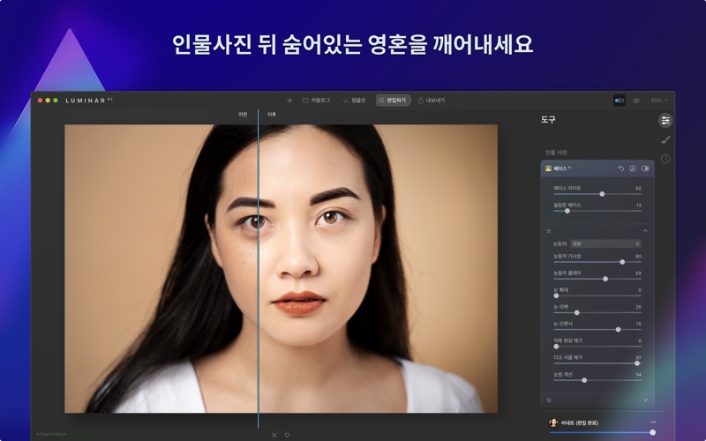The height and width of the screenshot is (441, 706).
Task: Click the 다크 서클 제거 value 97
Action: pyautogui.click(x=638, y=357)
